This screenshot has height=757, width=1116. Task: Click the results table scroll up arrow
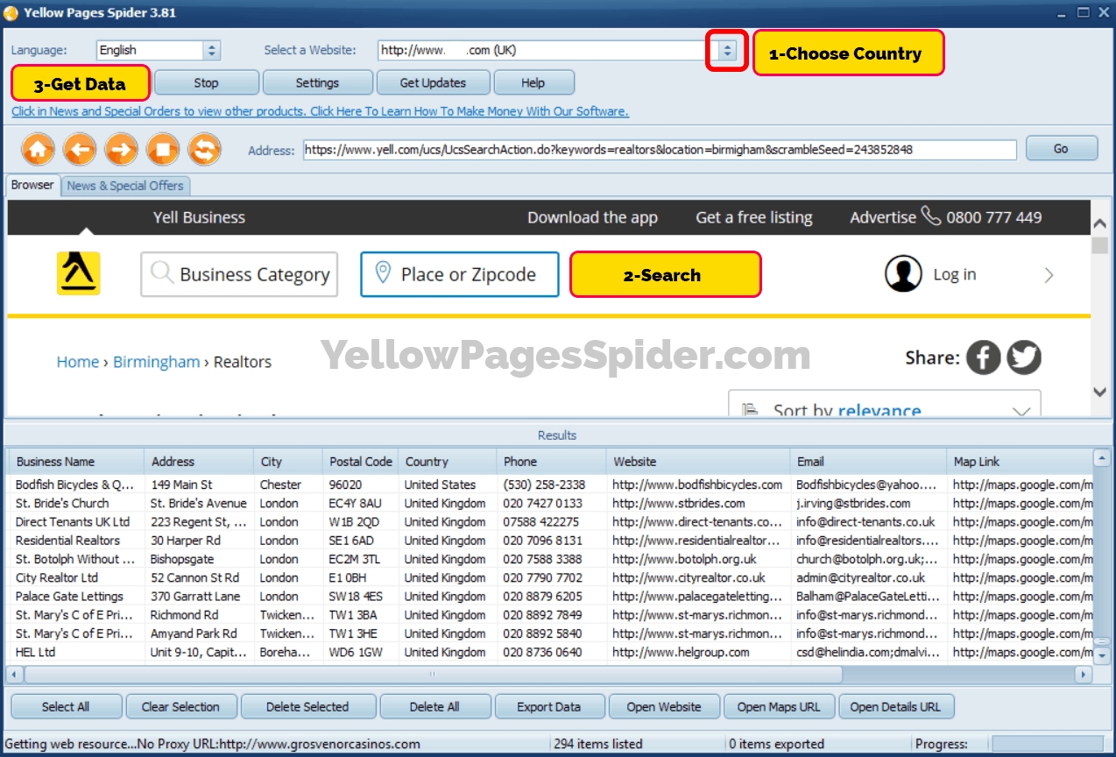pos(1102,458)
